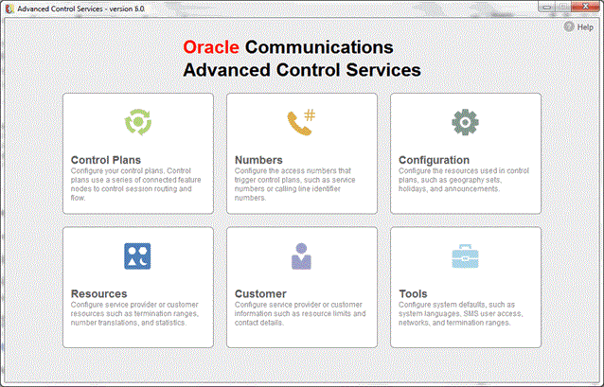The image size is (604, 387).
Task: Open the Configuration heading
Action: pyautogui.click(x=434, y=160)
